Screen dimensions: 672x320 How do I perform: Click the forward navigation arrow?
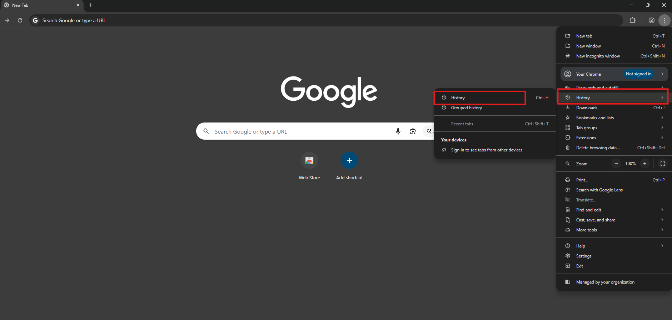click(7, 20)
